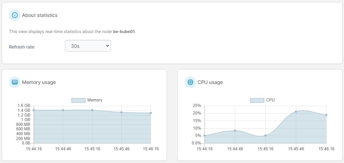Click the be-kube01 node name
Image resolution: width=344 pixels, height=163 pixels.
(124, 31)
